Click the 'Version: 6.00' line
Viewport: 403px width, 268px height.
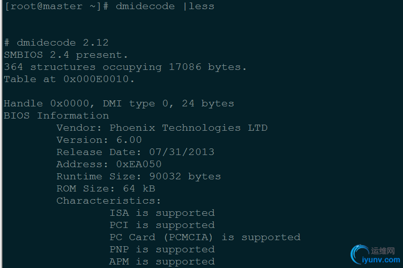pos(99,140)
